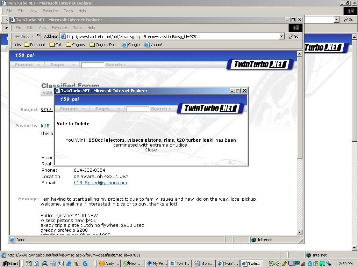
Task: Click the Close link in the Vote to Delete popup
Action: click(x=151, y=150)
